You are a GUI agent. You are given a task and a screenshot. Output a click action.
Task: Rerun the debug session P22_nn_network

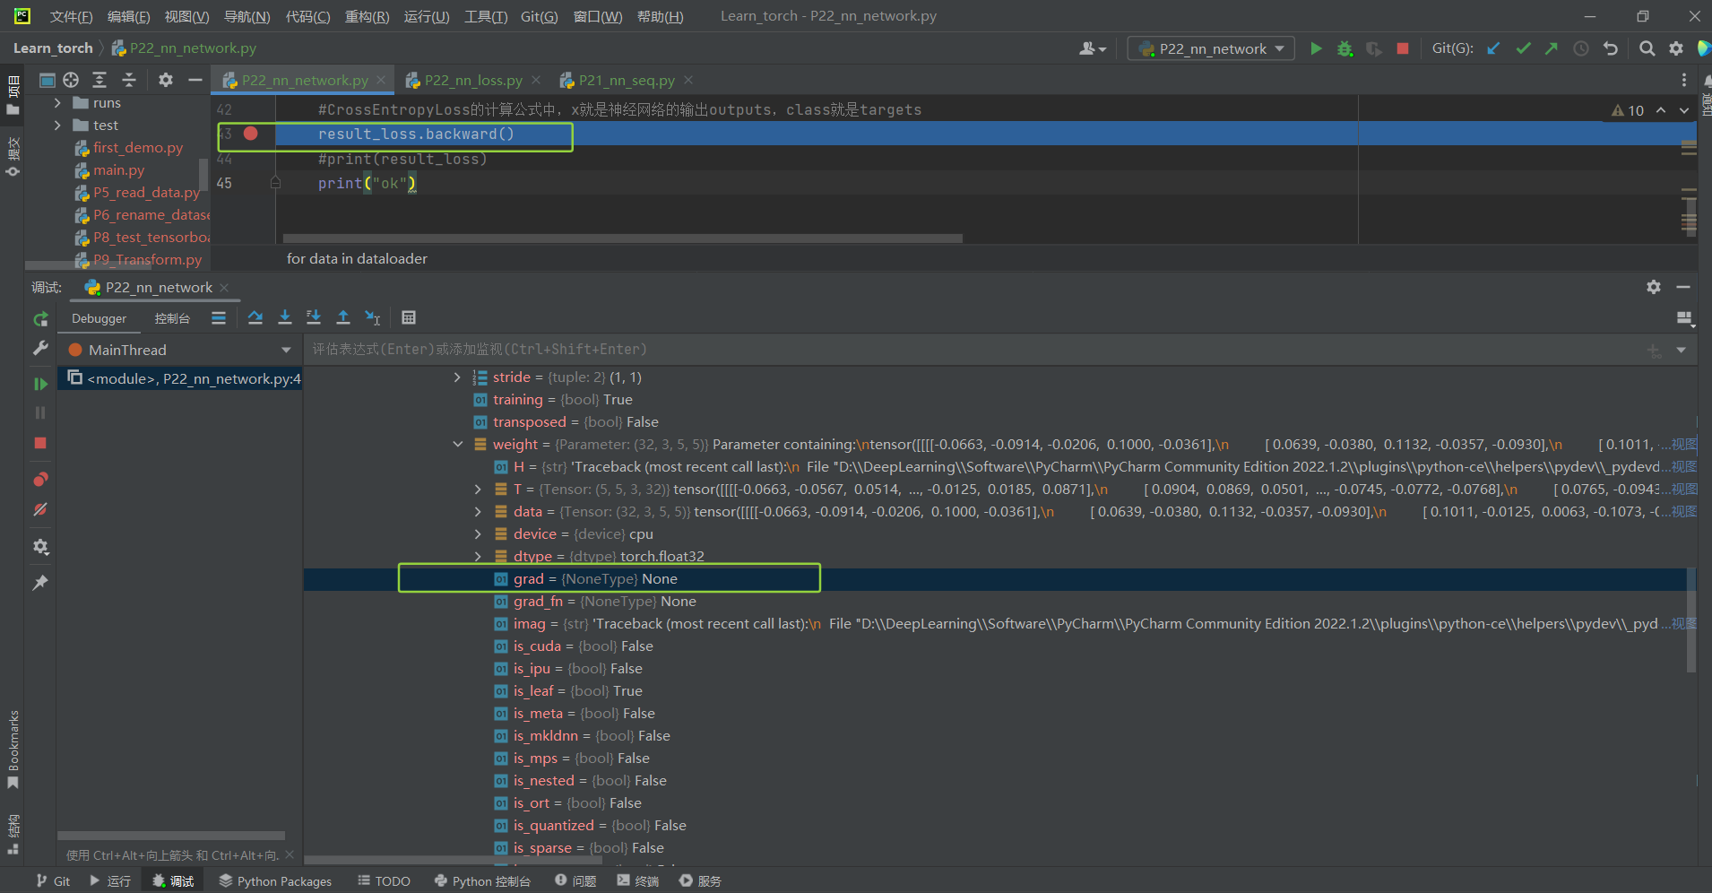tap(40, 319)
